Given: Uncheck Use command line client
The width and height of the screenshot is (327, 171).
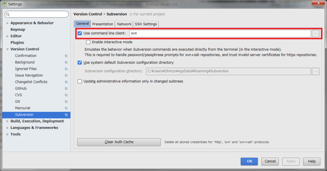Looking at the screenshot, I should (80, 33).
